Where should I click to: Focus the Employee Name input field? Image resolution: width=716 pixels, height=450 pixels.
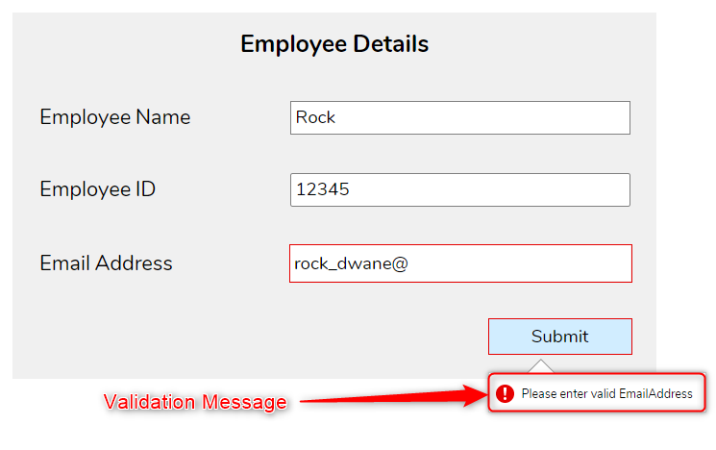coord(460,118)
